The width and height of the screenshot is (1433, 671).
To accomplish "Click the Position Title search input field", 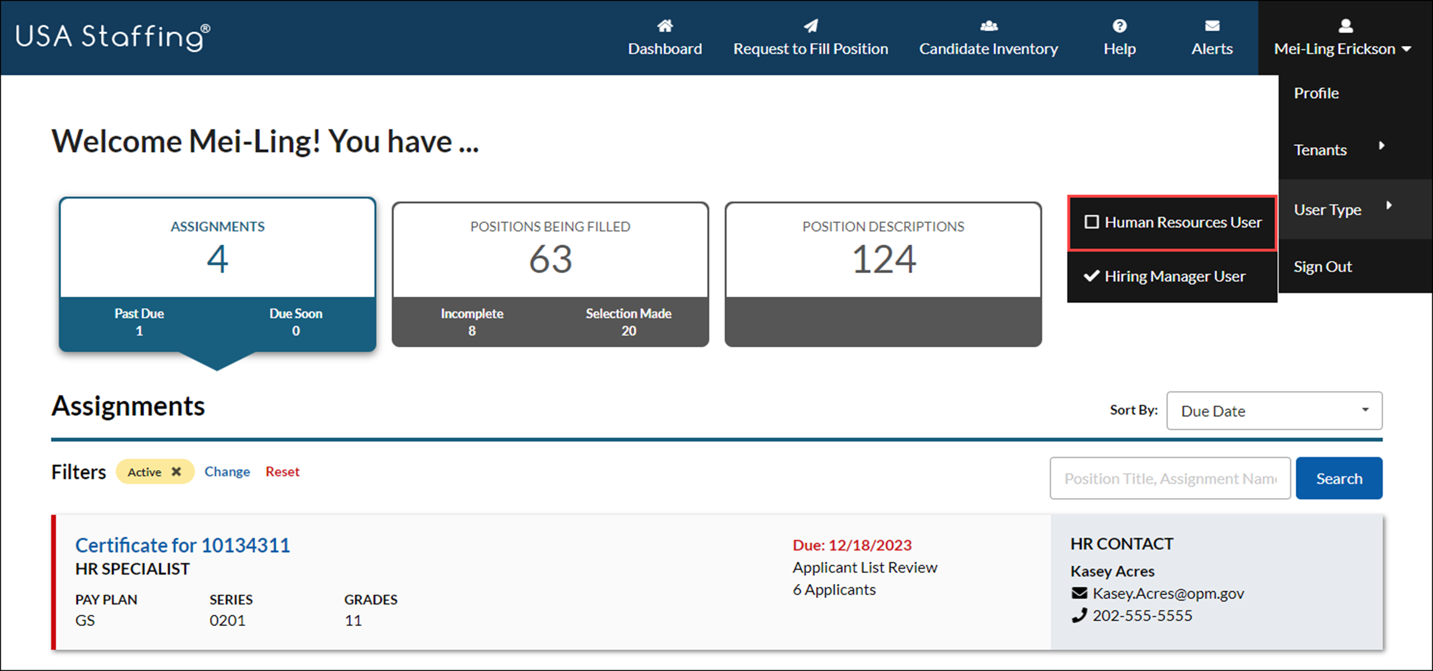I will click(x=1170, y=478).
